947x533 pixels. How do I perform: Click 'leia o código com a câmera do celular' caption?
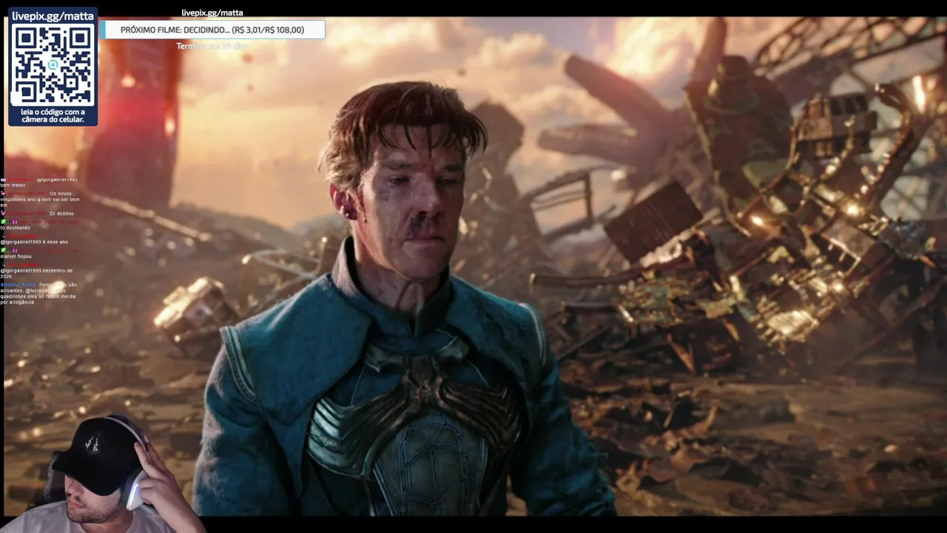click(53, 115)
